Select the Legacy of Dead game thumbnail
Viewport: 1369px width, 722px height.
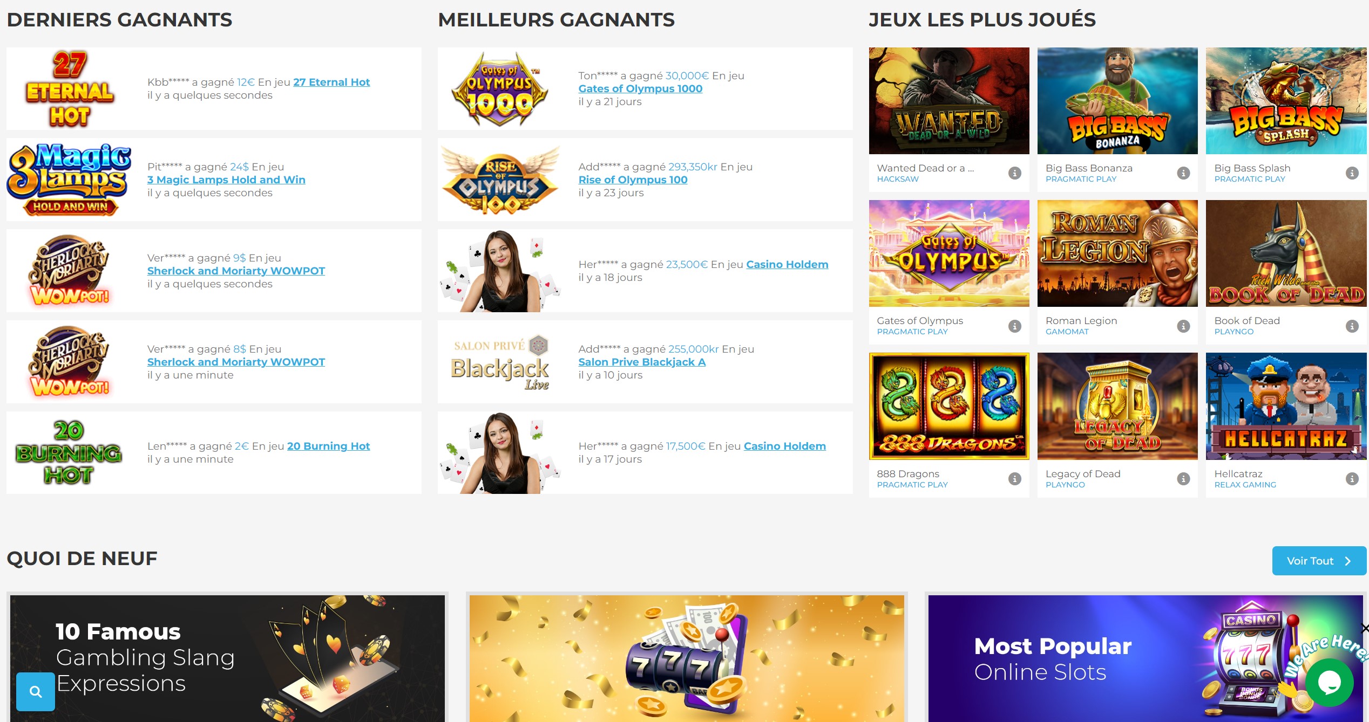pyautogui.click(x=1117, y=406)
